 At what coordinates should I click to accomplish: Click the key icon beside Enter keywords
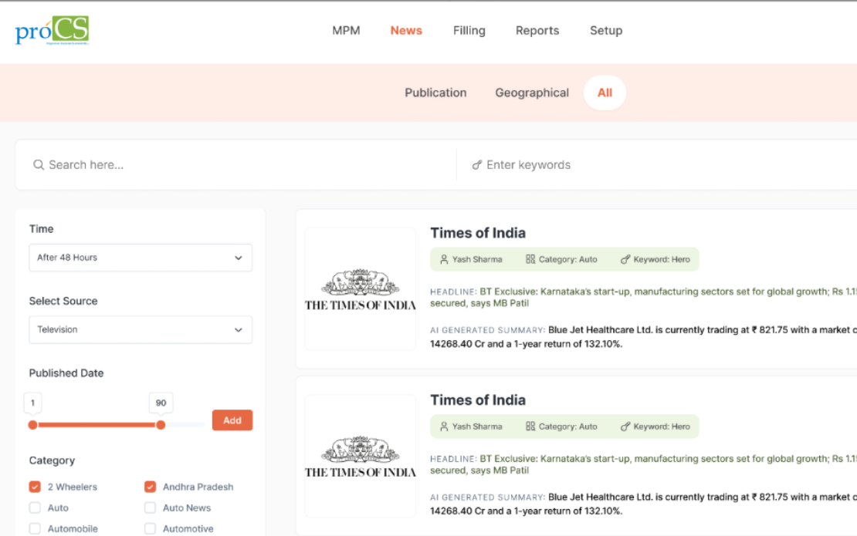477,165
